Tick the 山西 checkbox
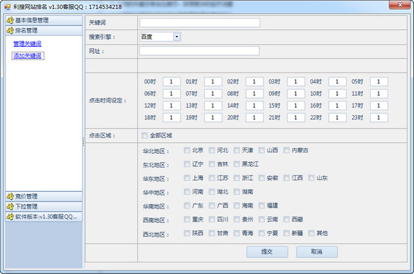Image resolution: width=414 pixels, height=274 pixels. pos(262,150)
